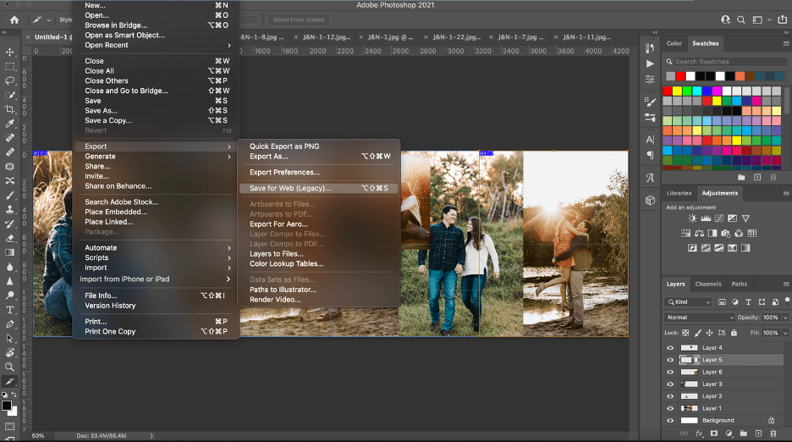This screenshot has height=442, width=792.
Task: Select the Eraser tool
Action: (9, 238)
